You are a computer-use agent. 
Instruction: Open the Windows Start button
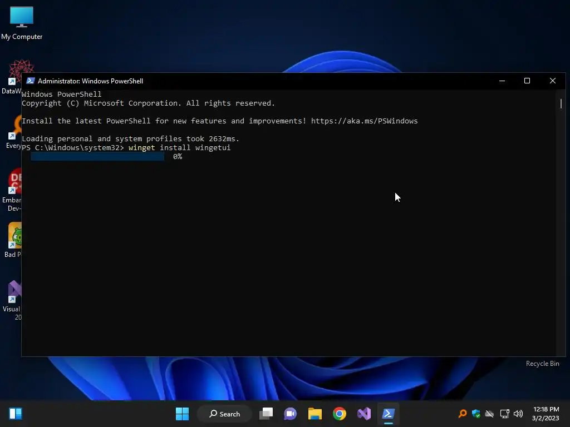point(182,414)
